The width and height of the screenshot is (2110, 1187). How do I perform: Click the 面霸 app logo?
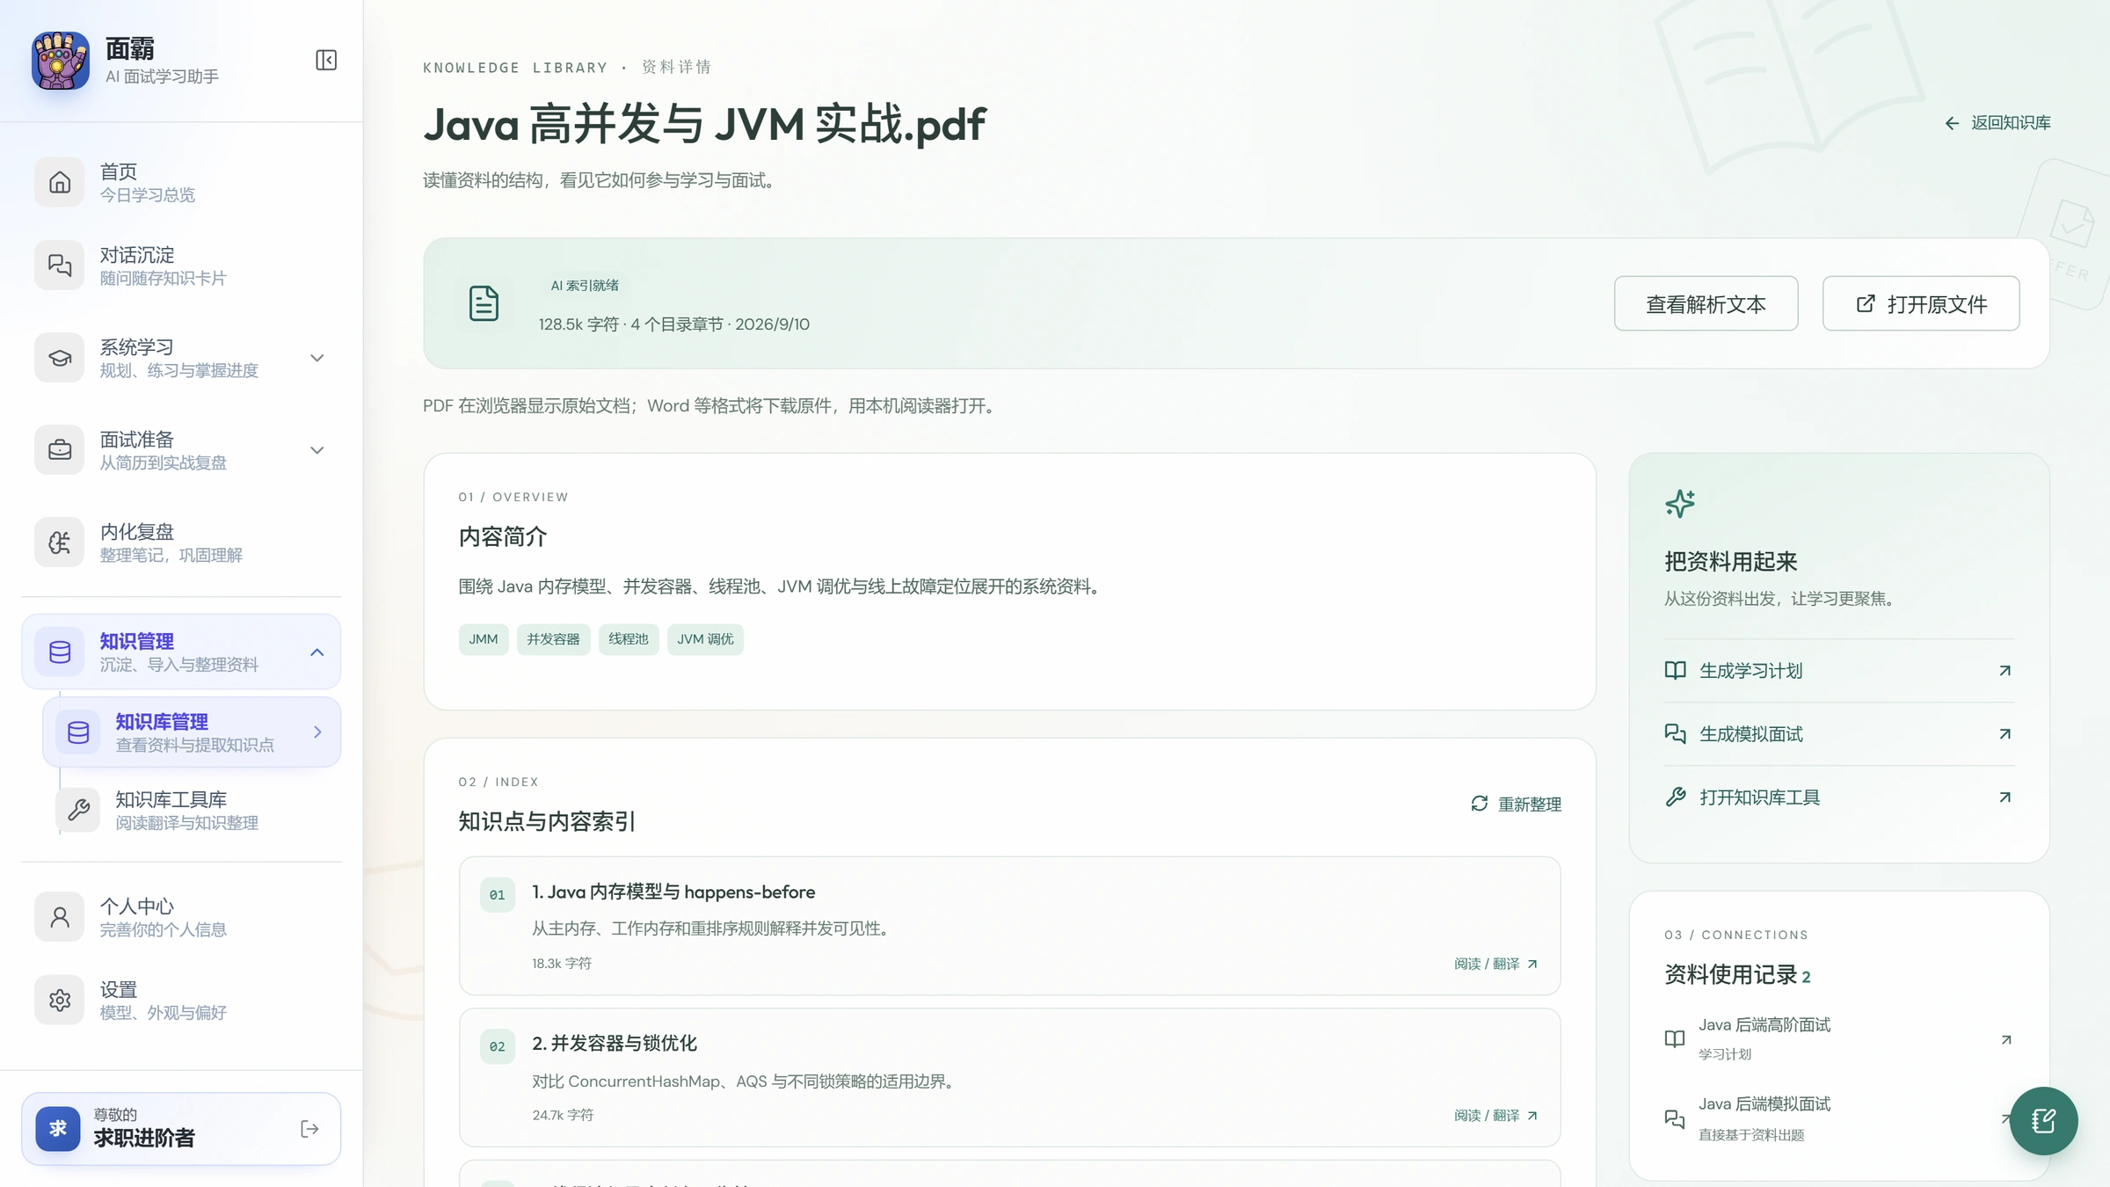point(61,60)
